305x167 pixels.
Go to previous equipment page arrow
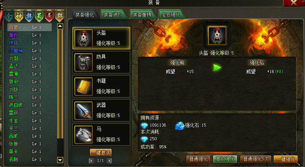[x=91, y=160]
